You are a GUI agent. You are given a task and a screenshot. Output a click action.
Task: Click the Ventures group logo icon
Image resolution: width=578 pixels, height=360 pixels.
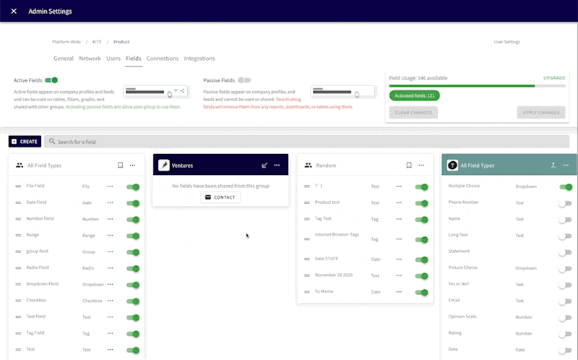(x=164, y=165)
